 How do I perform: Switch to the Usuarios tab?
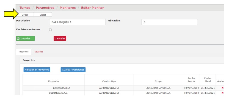pyautogui.click(x=39, y=52)
